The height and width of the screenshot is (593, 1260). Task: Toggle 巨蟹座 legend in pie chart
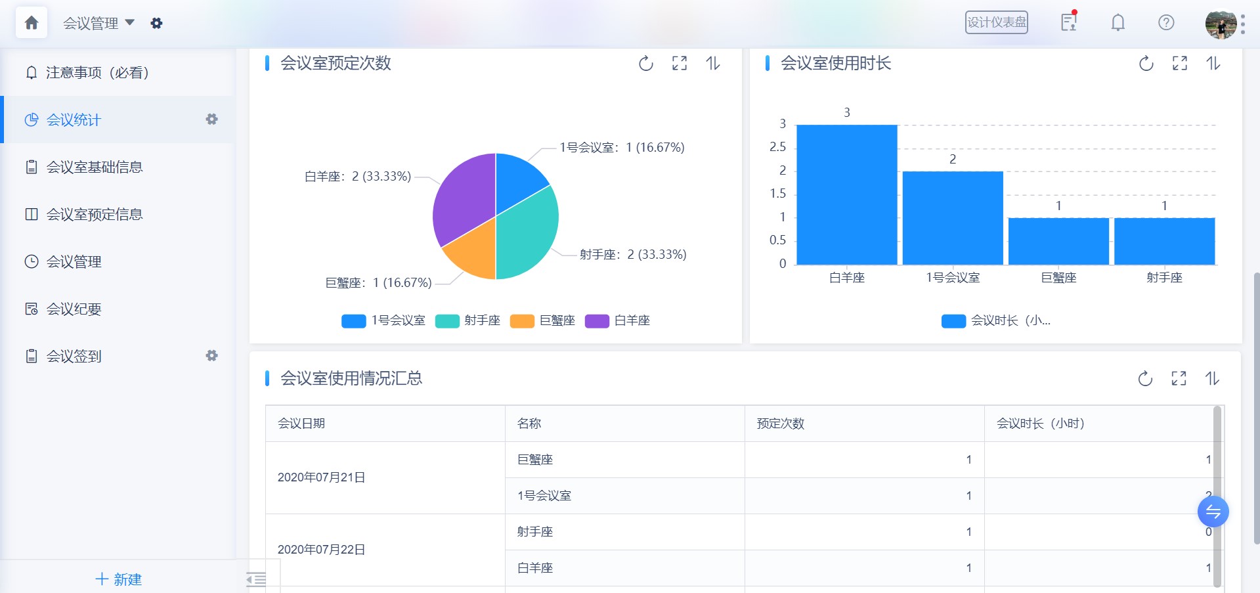coord(543,320)
